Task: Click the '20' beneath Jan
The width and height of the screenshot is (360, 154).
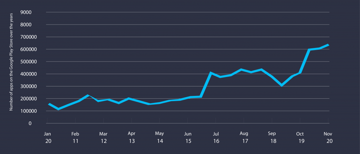Action: pos(48,141)
